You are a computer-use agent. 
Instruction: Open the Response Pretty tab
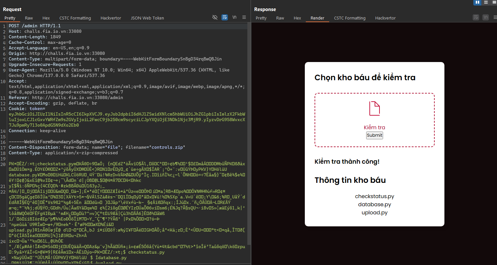pyautogui.click(x=261, y=18)
